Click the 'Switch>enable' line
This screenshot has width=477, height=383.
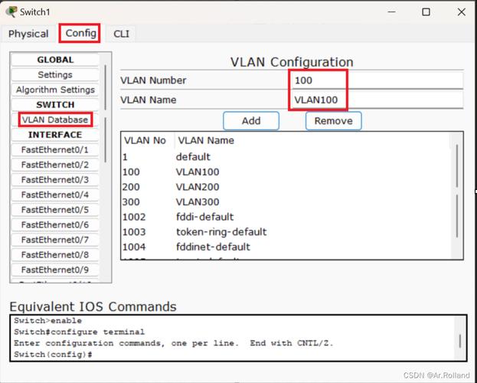click(x=47, y=321)
